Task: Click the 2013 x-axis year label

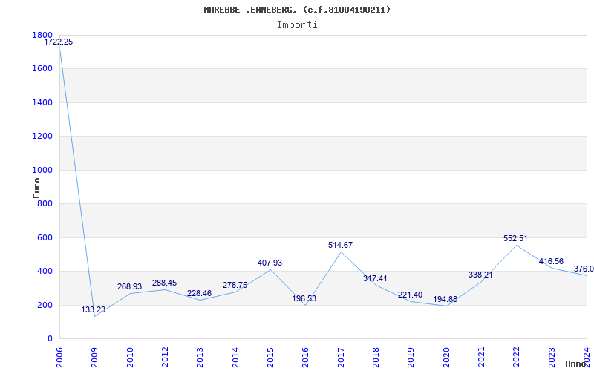Action: [200, 358]
